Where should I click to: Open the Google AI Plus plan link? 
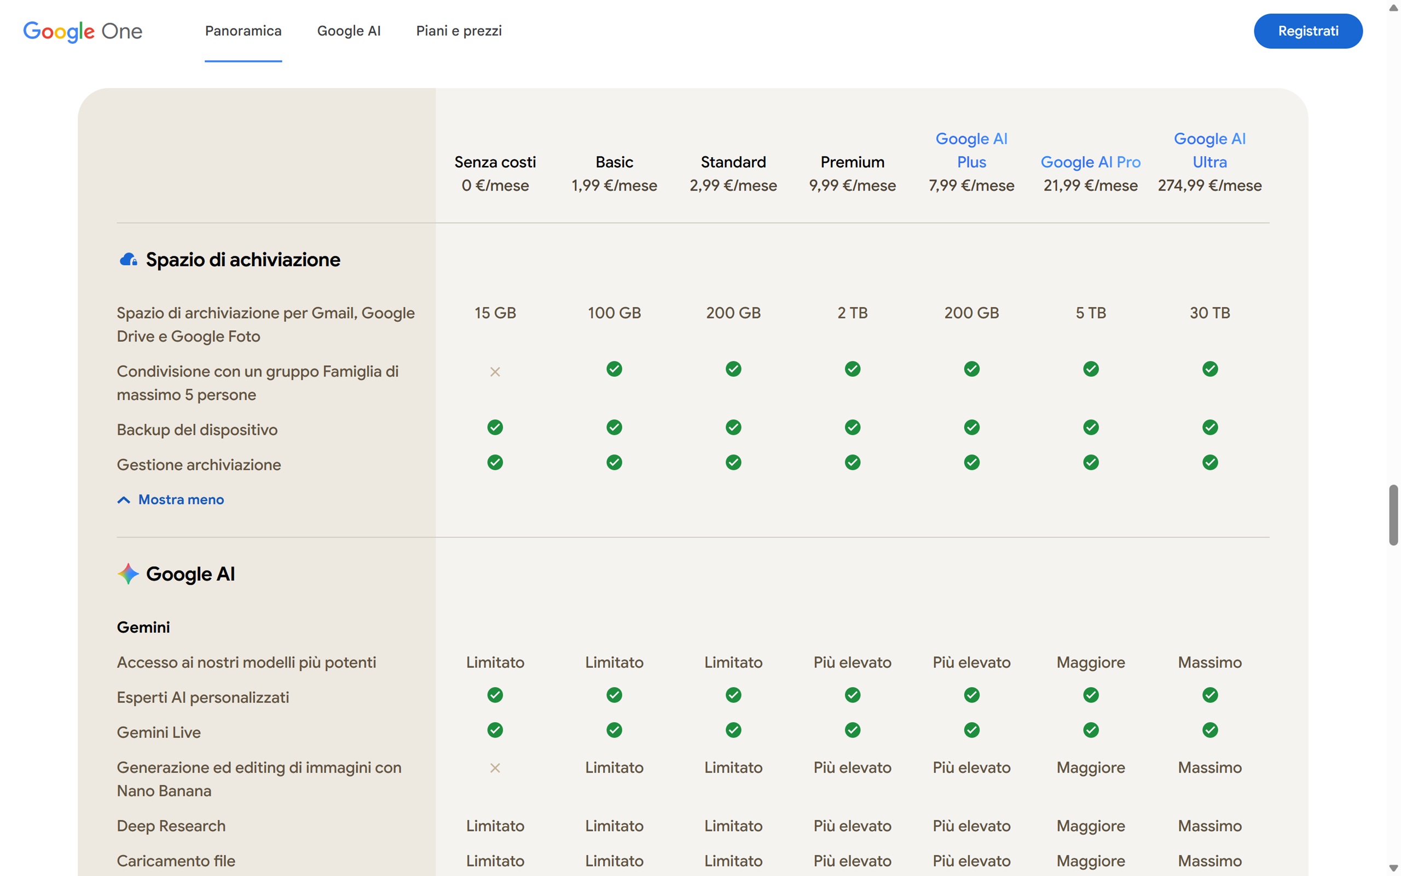(x=971, y=150)
